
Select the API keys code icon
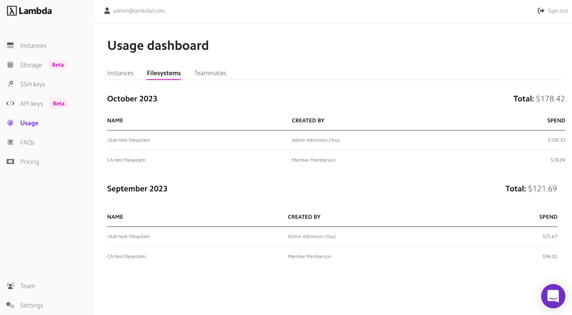[x=10, y=103]
